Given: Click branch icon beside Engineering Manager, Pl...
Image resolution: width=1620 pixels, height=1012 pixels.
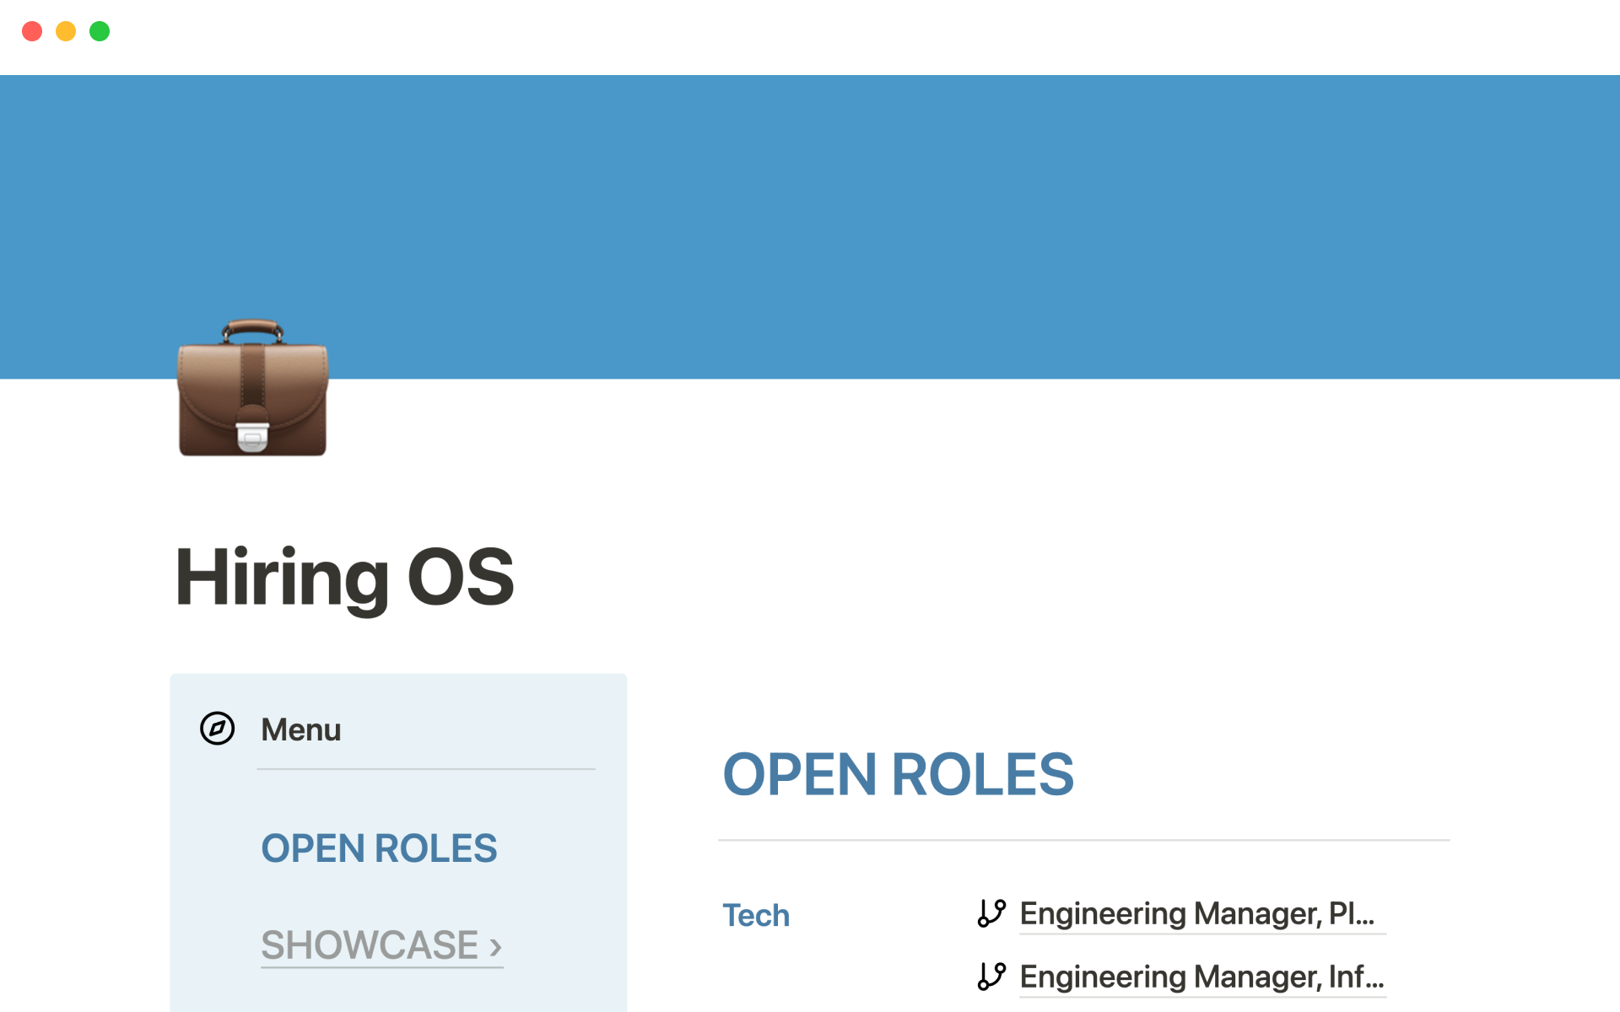Looking at the screenshot, I should coord(991,913).
